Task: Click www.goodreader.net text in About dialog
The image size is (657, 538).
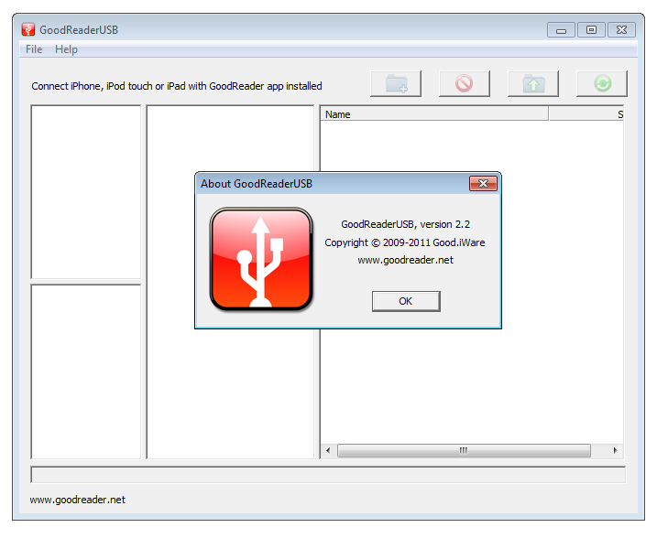Action: [406, 260]
